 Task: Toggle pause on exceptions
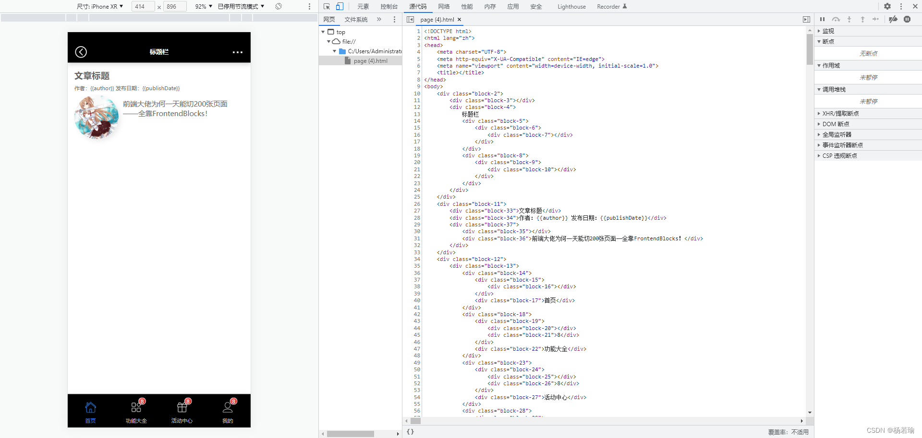coord(907,19)
